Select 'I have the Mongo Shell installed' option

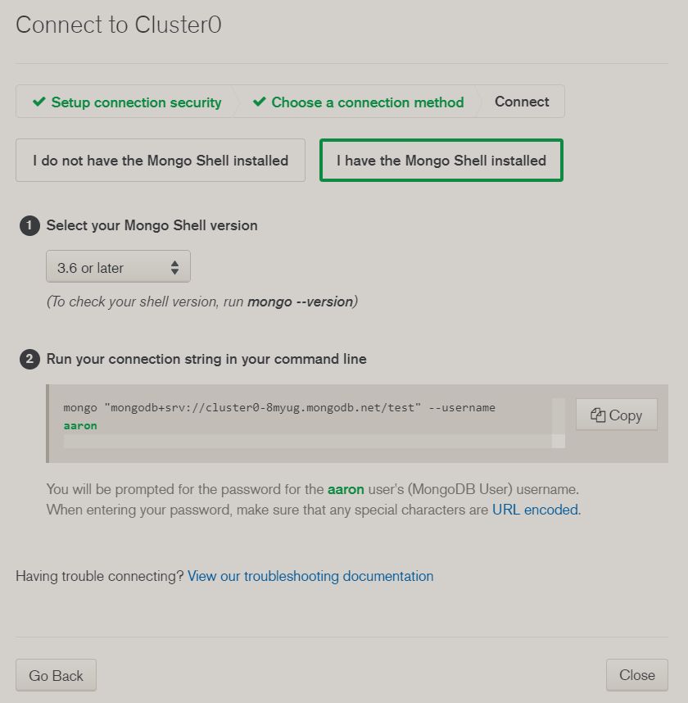441,161
